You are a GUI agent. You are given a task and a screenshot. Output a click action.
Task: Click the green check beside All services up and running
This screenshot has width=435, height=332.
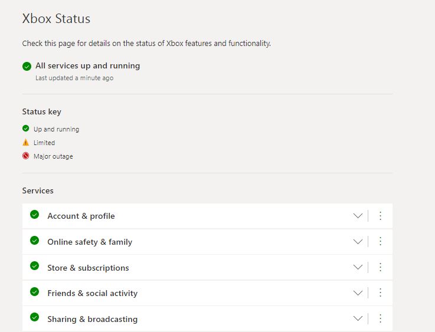point(27,66)
